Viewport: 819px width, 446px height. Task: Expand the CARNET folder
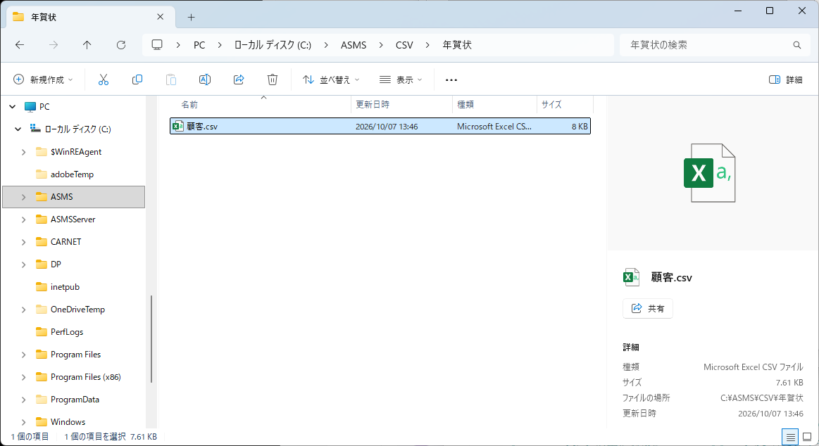point(23,241)
